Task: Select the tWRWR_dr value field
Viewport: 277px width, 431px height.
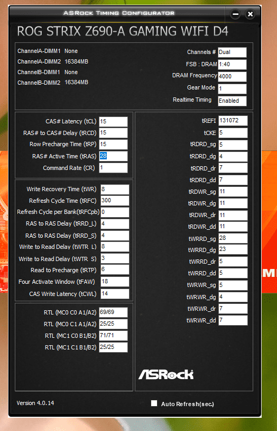Action: [233, 309]
